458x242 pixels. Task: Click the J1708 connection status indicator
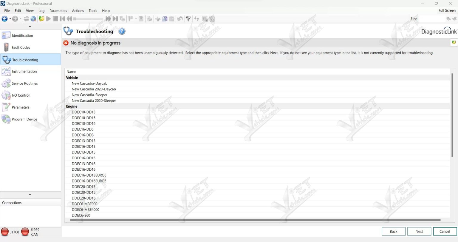click(x=5, y=232)
